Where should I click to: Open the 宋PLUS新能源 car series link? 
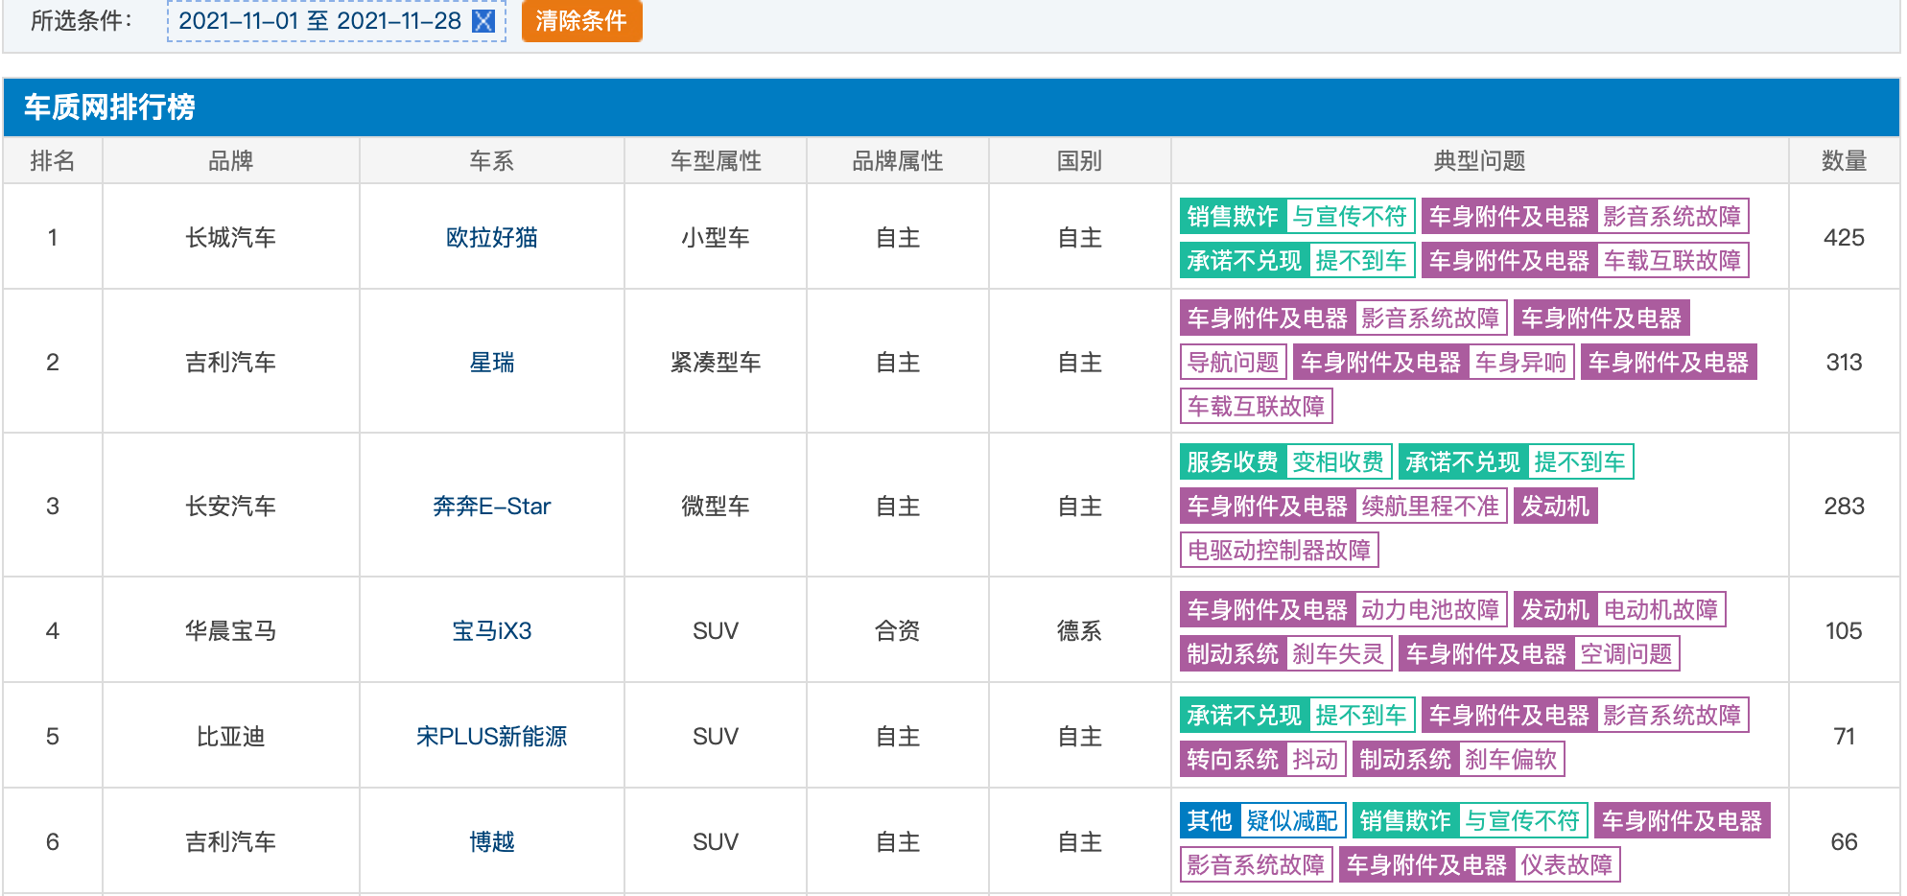[x=491, y=737]
